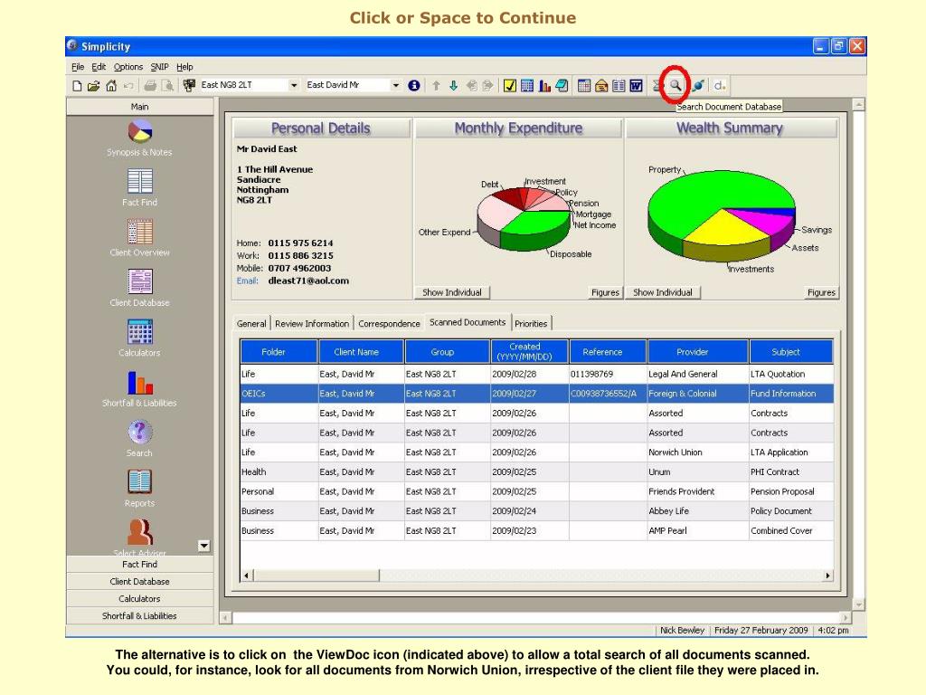Click the Search Document Database magnifier icon

pos(675,86)
